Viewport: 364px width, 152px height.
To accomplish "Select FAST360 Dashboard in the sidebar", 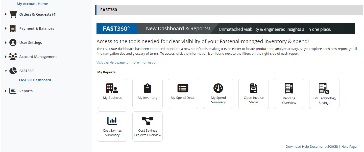I will click(x=35, y=80).
